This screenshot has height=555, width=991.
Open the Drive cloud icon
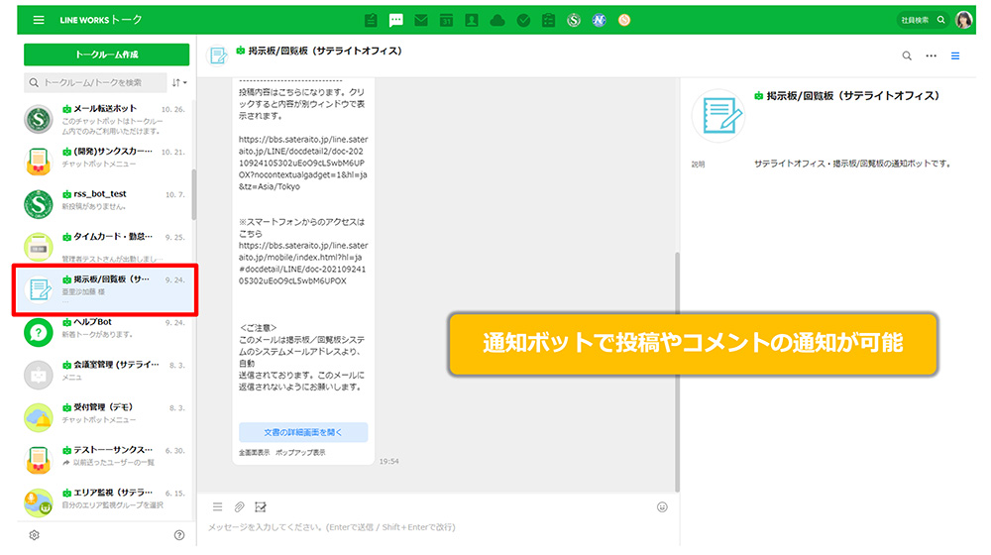(x=497, y=20)
